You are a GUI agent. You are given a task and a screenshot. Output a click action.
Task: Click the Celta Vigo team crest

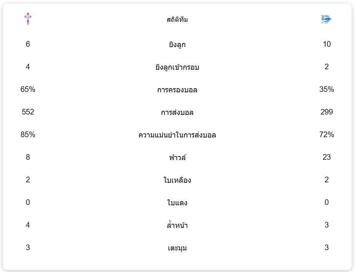28,19
